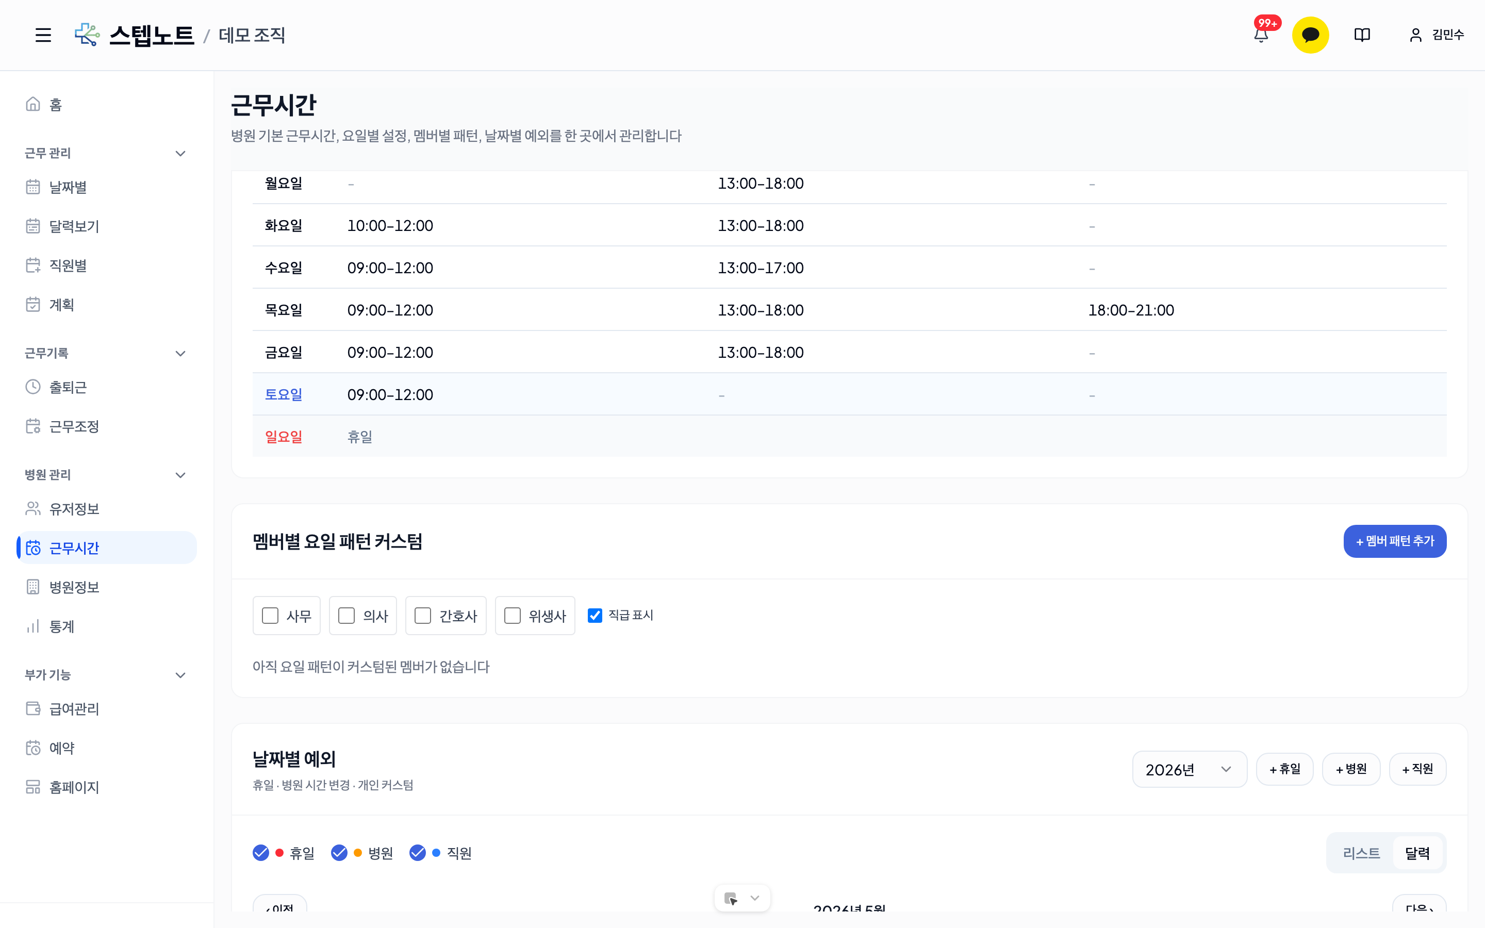Click the 출퇴근 clock icon
Screen dimensions: 1485x928
(33, 387)
